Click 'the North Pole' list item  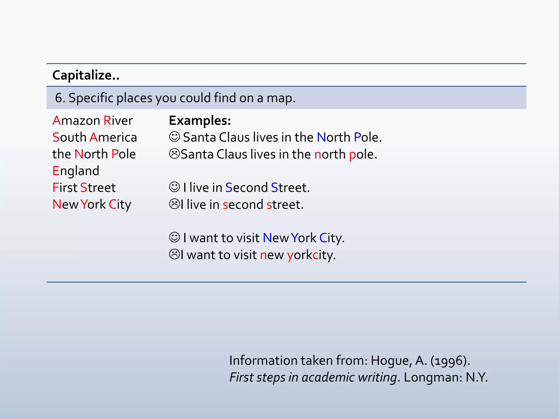point(94,154)
